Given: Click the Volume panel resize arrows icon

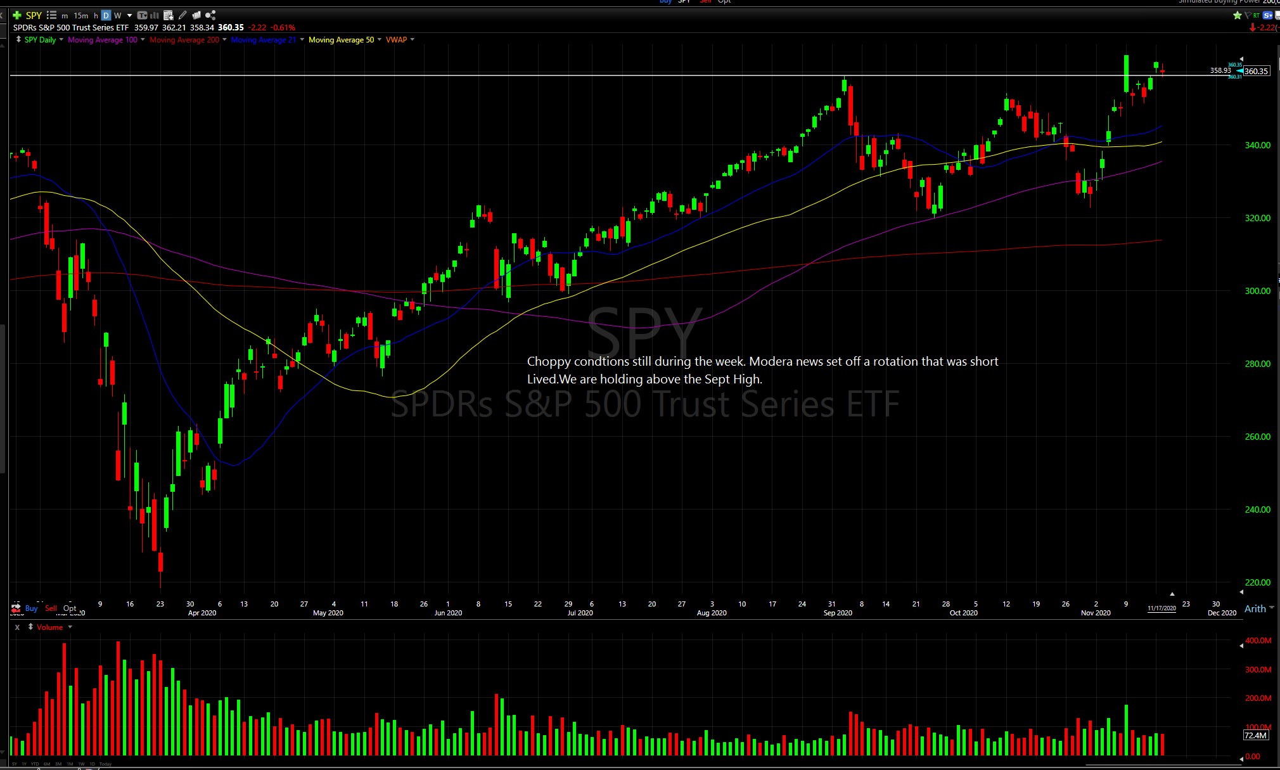Looking at the screenshot, I should point(30,627).
